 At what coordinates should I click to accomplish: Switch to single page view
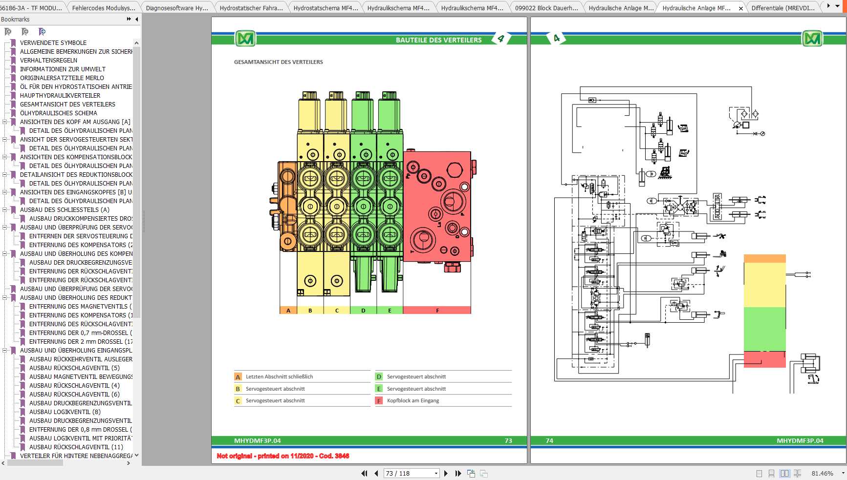[x=759, y=473]
